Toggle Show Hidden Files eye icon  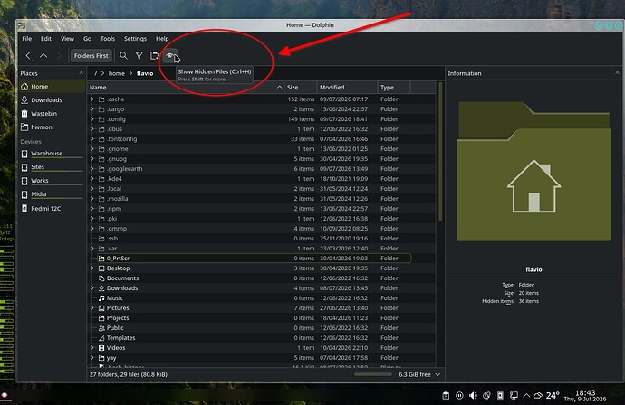coord(169,56)
